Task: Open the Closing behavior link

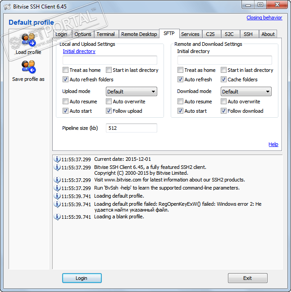Action: click(264, 18)
